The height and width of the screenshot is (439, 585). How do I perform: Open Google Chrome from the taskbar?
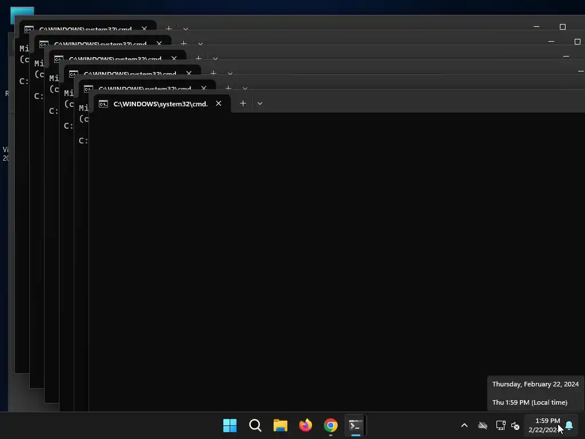(x=331, y=425)
